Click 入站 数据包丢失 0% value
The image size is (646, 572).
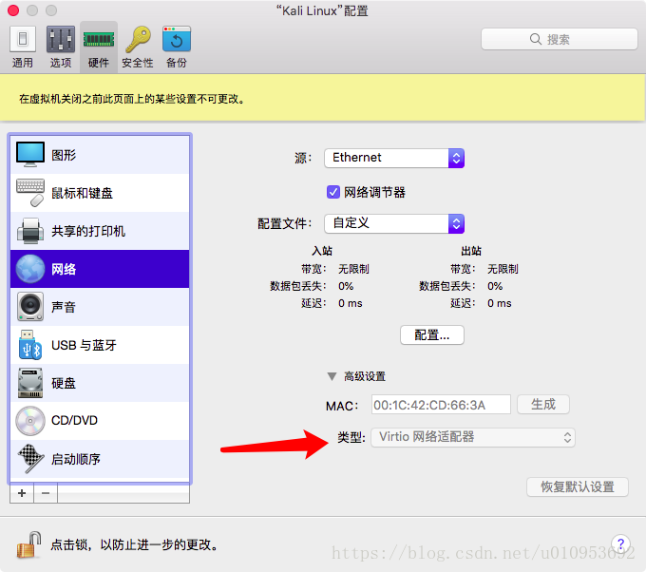346,286
